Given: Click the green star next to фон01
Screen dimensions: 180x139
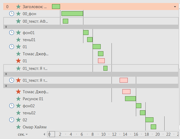Looking at the screenshot, I should (18, 33).
